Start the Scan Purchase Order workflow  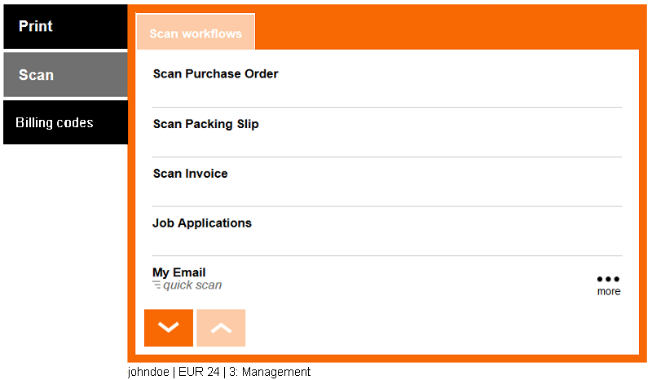tap(215, 74)
